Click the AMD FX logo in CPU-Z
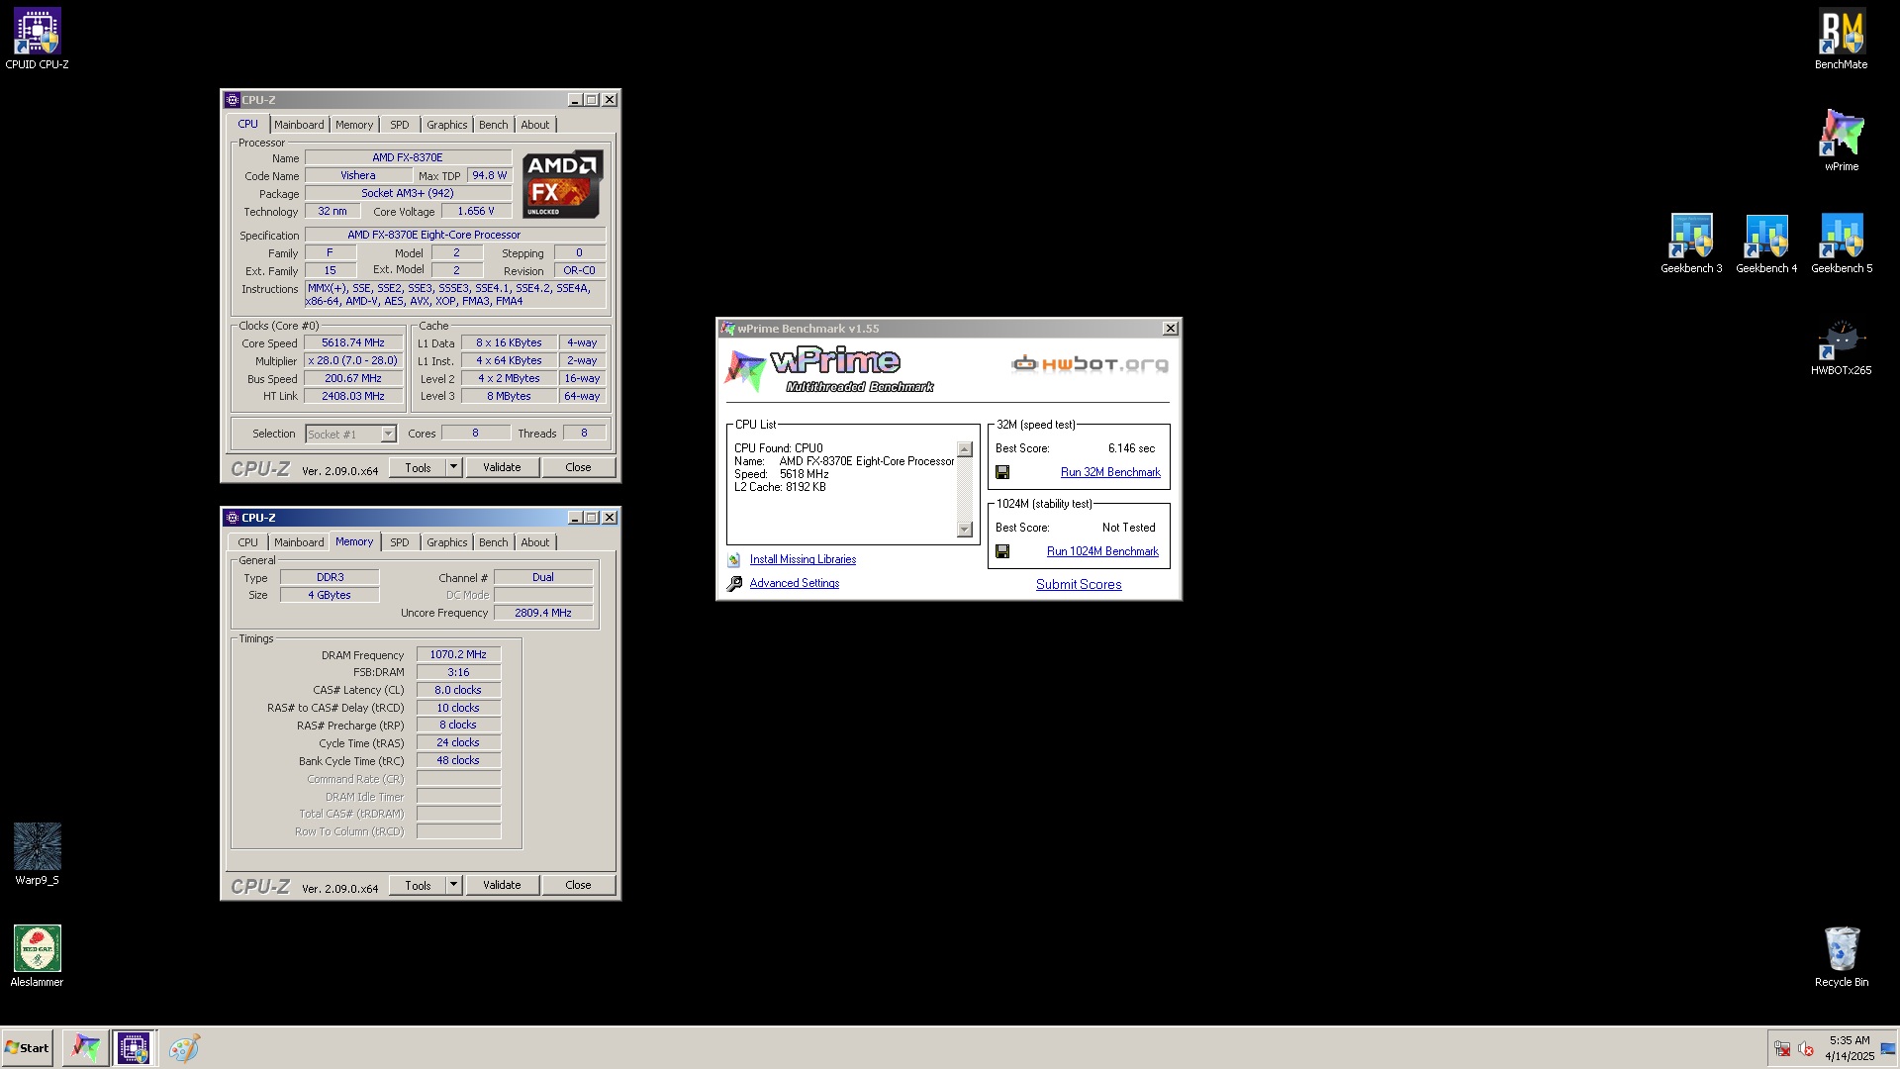This screenshot has height=1069, width=1900. tap(562, 184)
